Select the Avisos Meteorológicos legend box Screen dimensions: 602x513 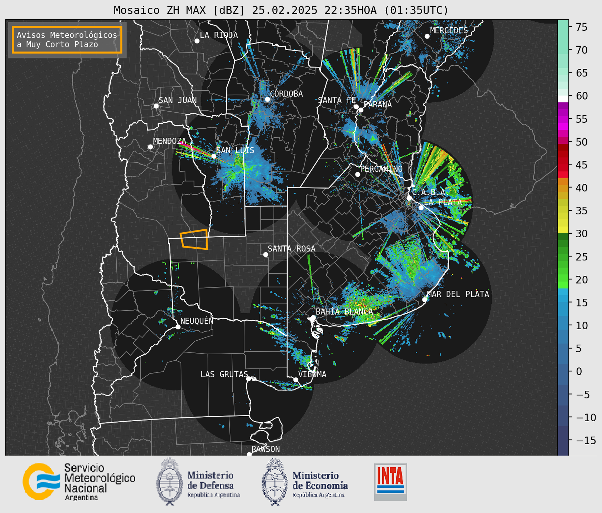click(67, 40)
